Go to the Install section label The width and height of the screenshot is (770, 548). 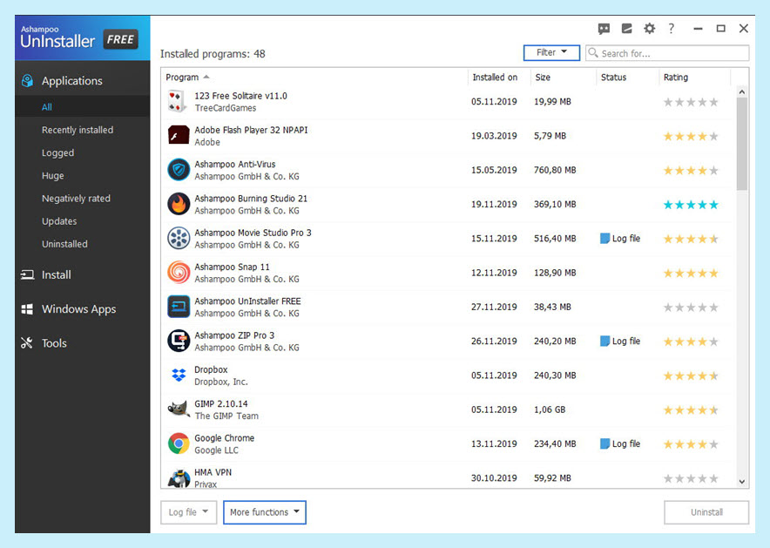point(57,275)
